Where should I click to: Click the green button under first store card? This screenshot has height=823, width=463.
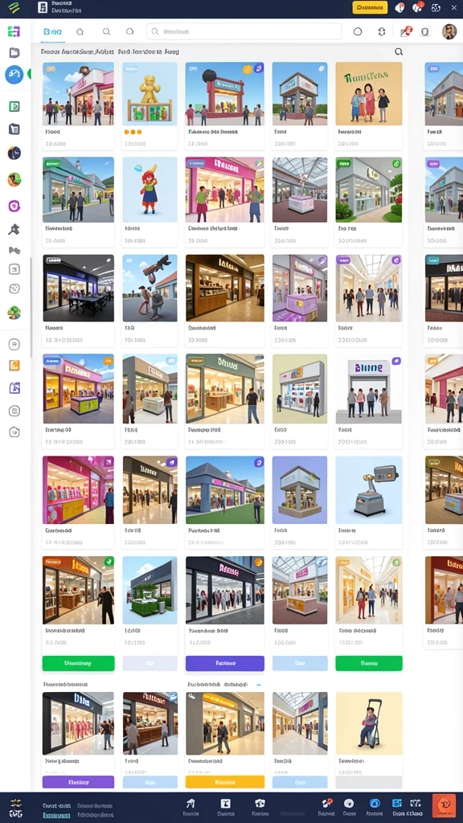[78, 663]
